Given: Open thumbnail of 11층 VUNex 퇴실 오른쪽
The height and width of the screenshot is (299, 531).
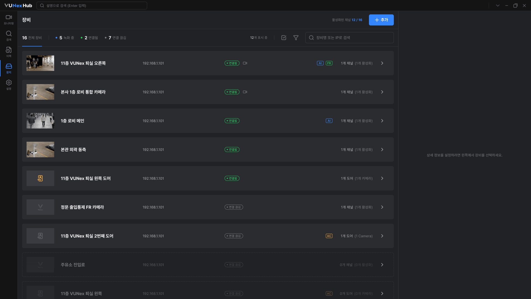Looking at the screenshot, I should click(x=40, y=63).
